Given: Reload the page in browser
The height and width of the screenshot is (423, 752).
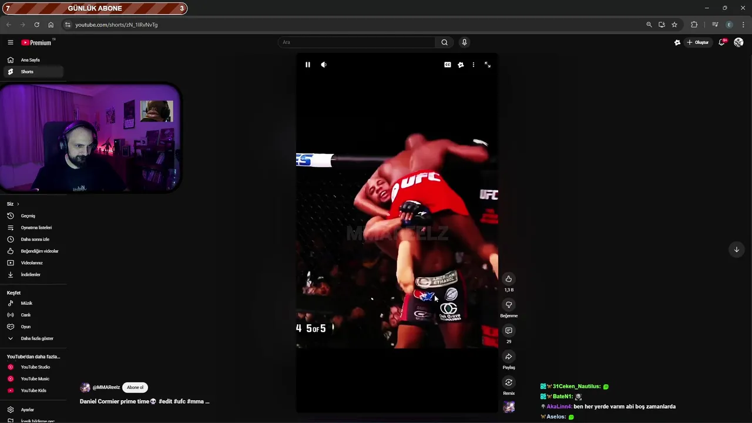Looking at the screenshot, I should [36, 25].
